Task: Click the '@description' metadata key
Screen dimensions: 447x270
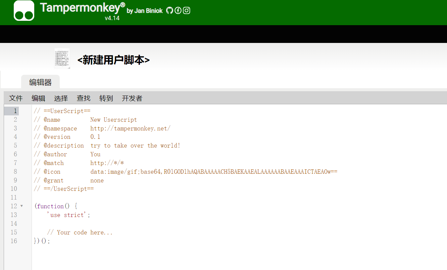Action: 64,146
